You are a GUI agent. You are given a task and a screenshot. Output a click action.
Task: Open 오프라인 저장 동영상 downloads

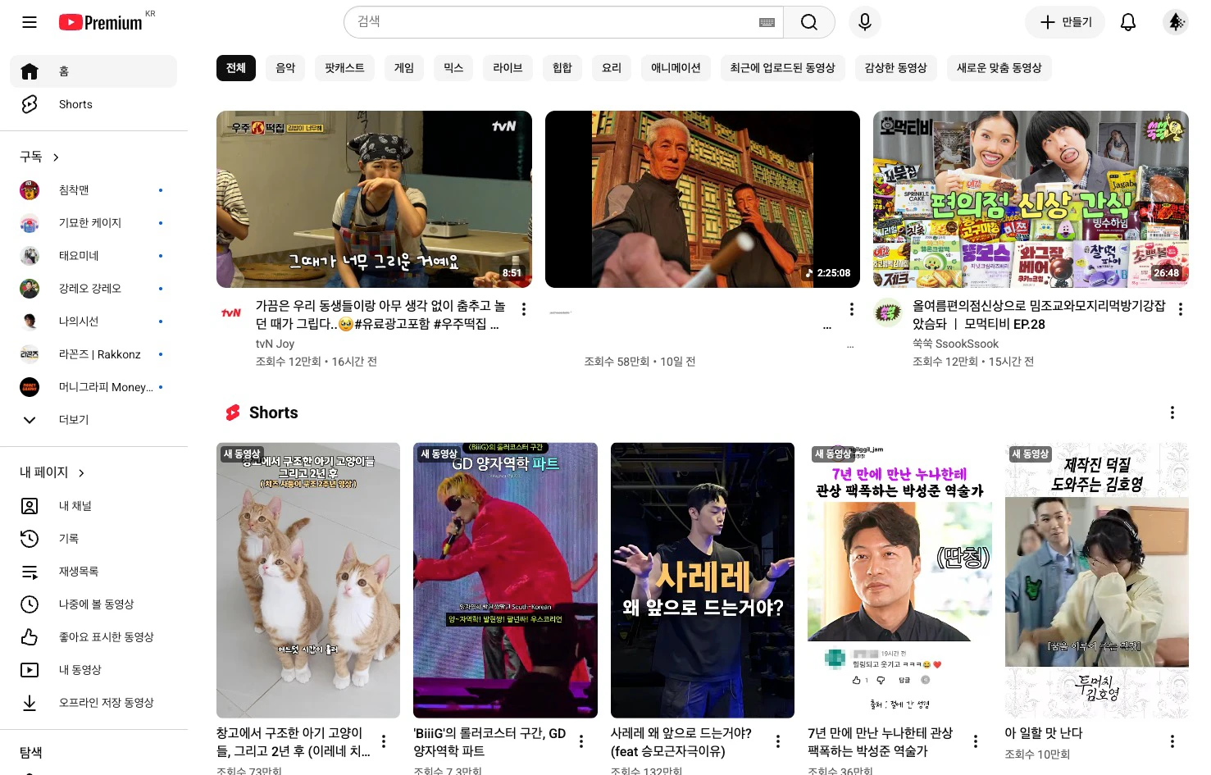(x=93, y=703)
